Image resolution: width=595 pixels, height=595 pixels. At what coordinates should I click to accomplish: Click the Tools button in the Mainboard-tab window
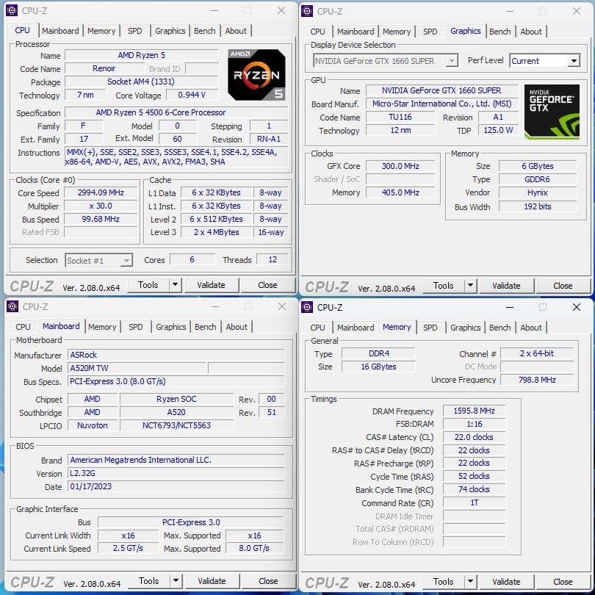[x=148, y=580]
